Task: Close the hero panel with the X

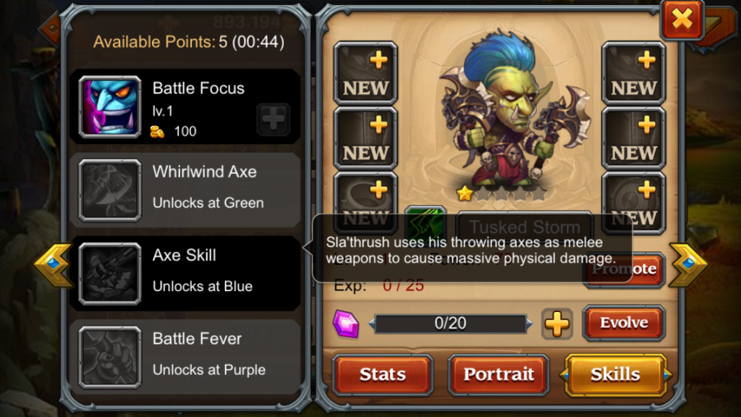Action: 682,20
